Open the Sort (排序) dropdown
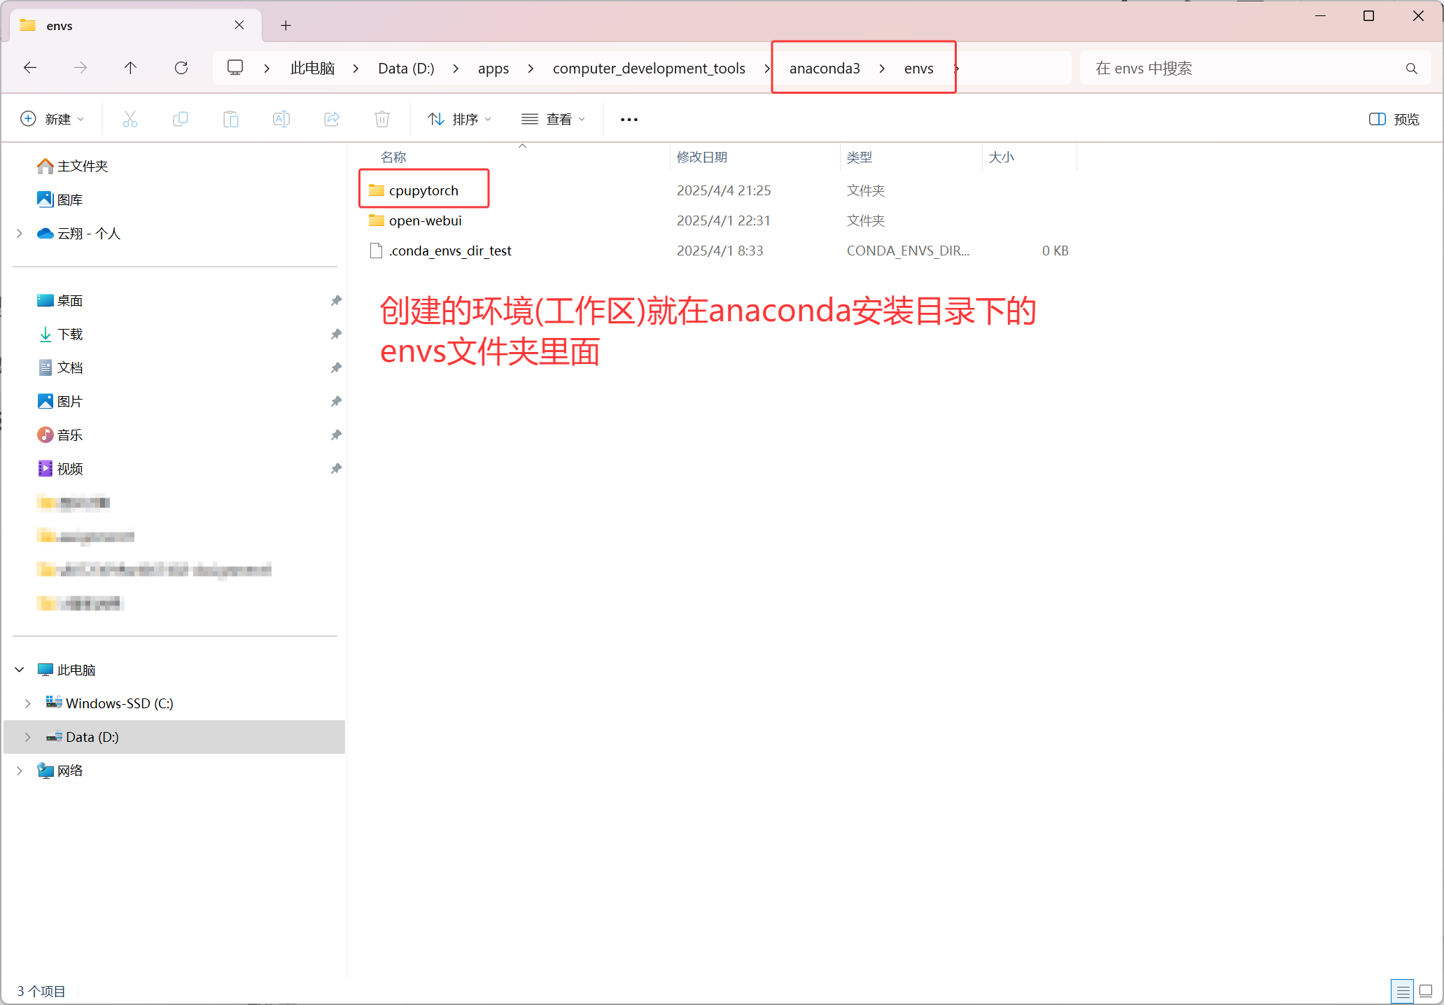The height and width of the screenshot is (1005, 1444). (460, 119)
